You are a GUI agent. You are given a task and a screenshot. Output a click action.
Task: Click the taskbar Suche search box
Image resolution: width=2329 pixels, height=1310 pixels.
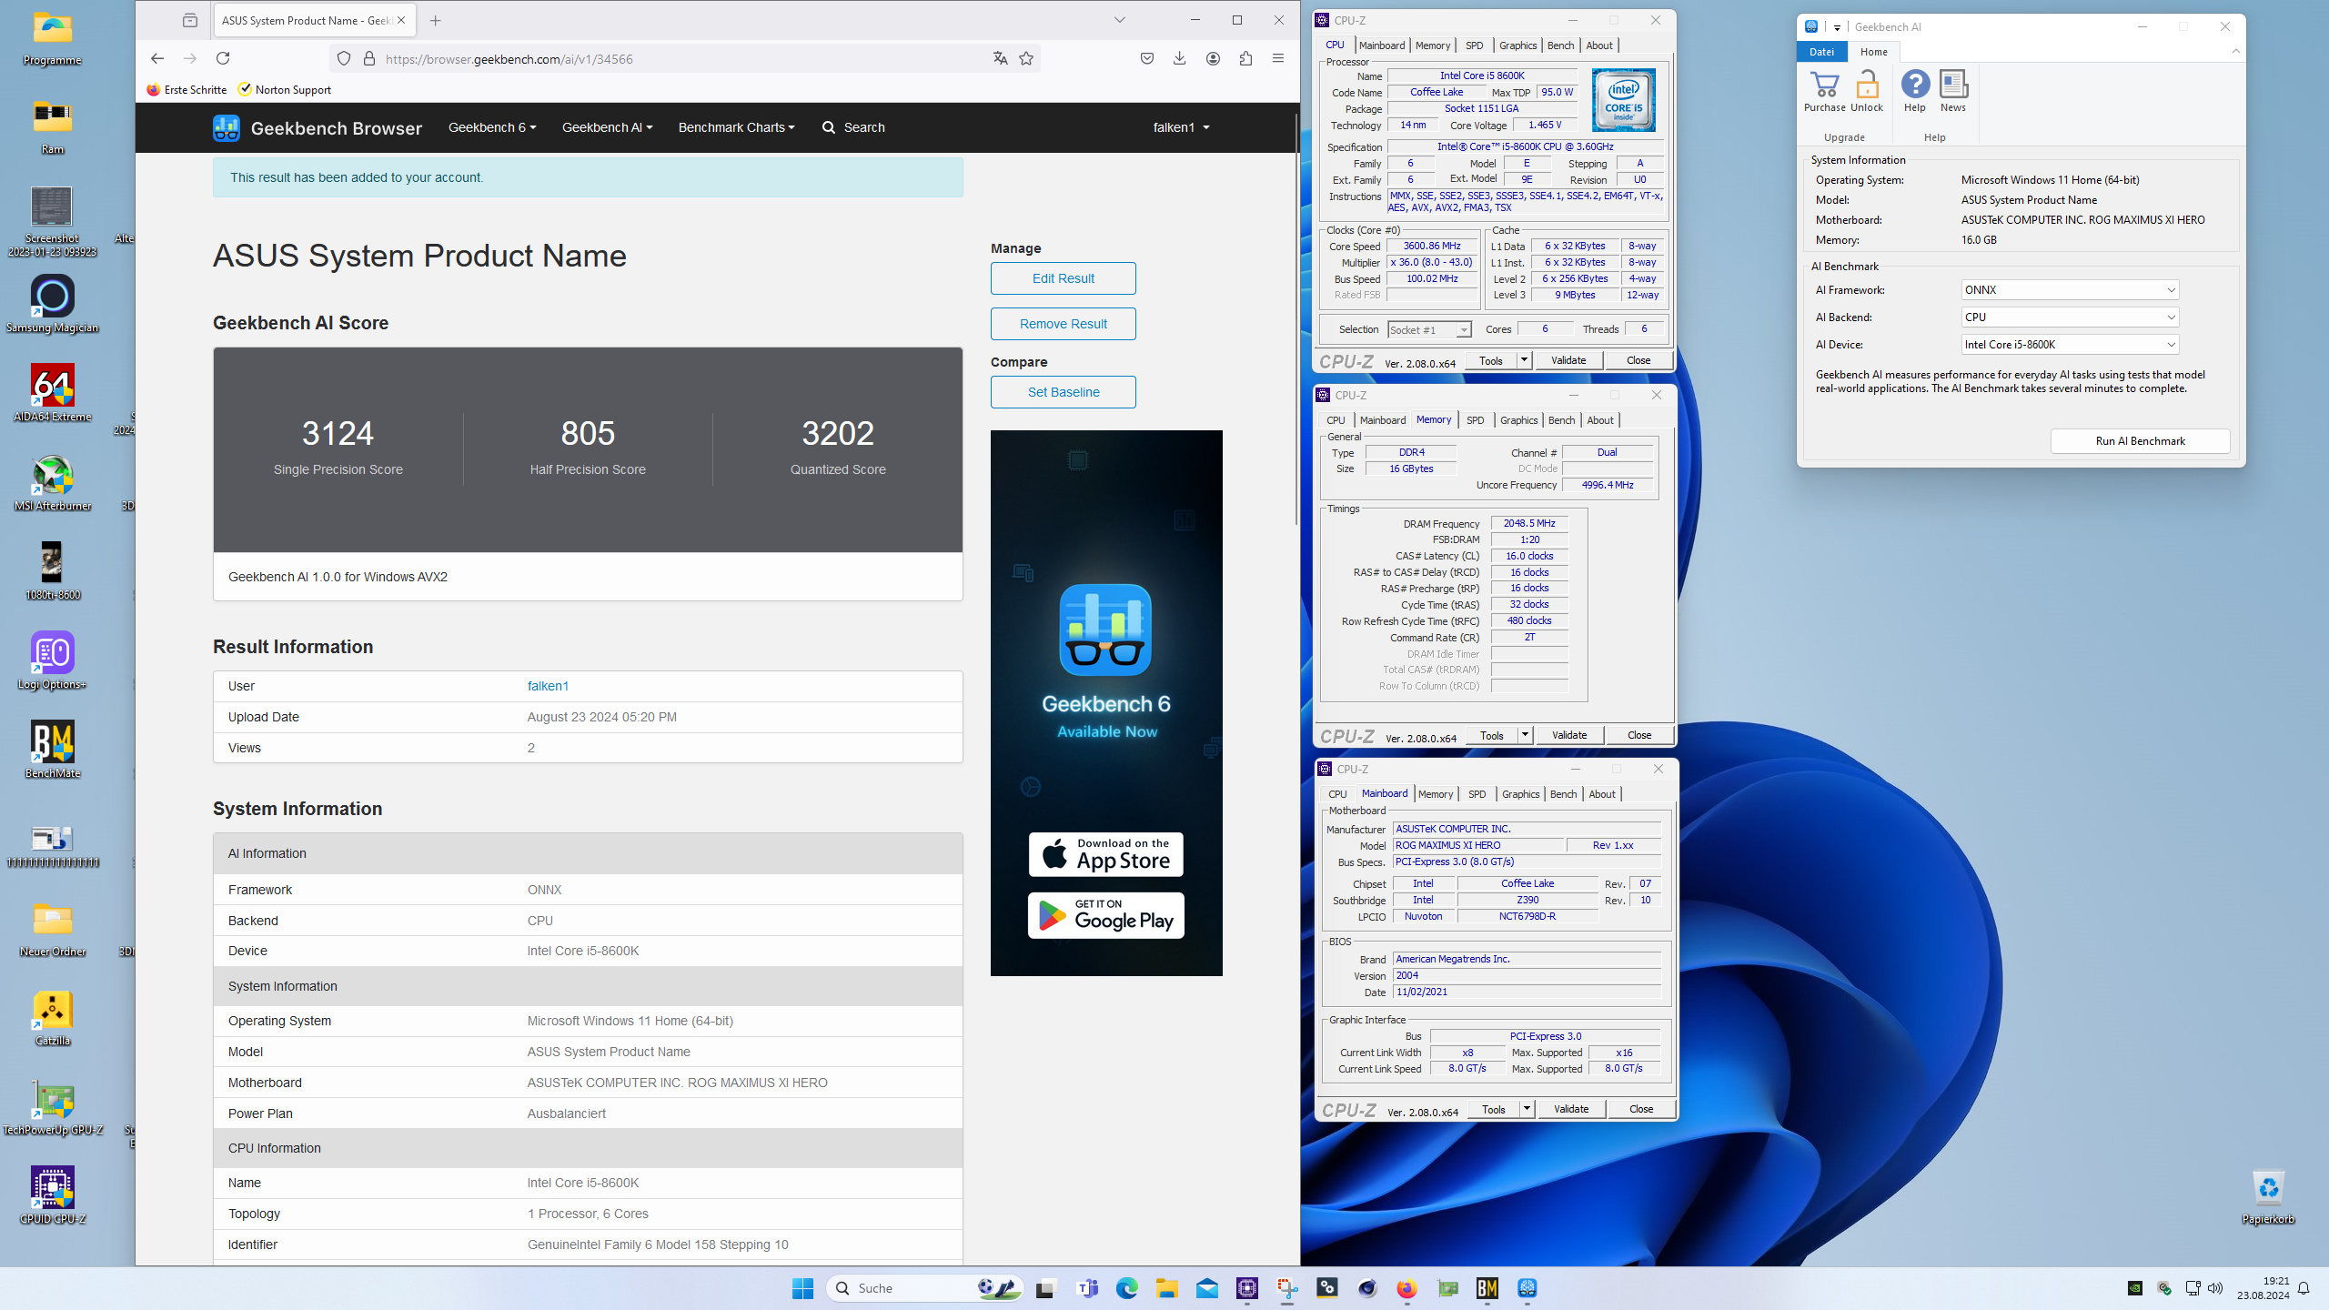click(925, 1288)
